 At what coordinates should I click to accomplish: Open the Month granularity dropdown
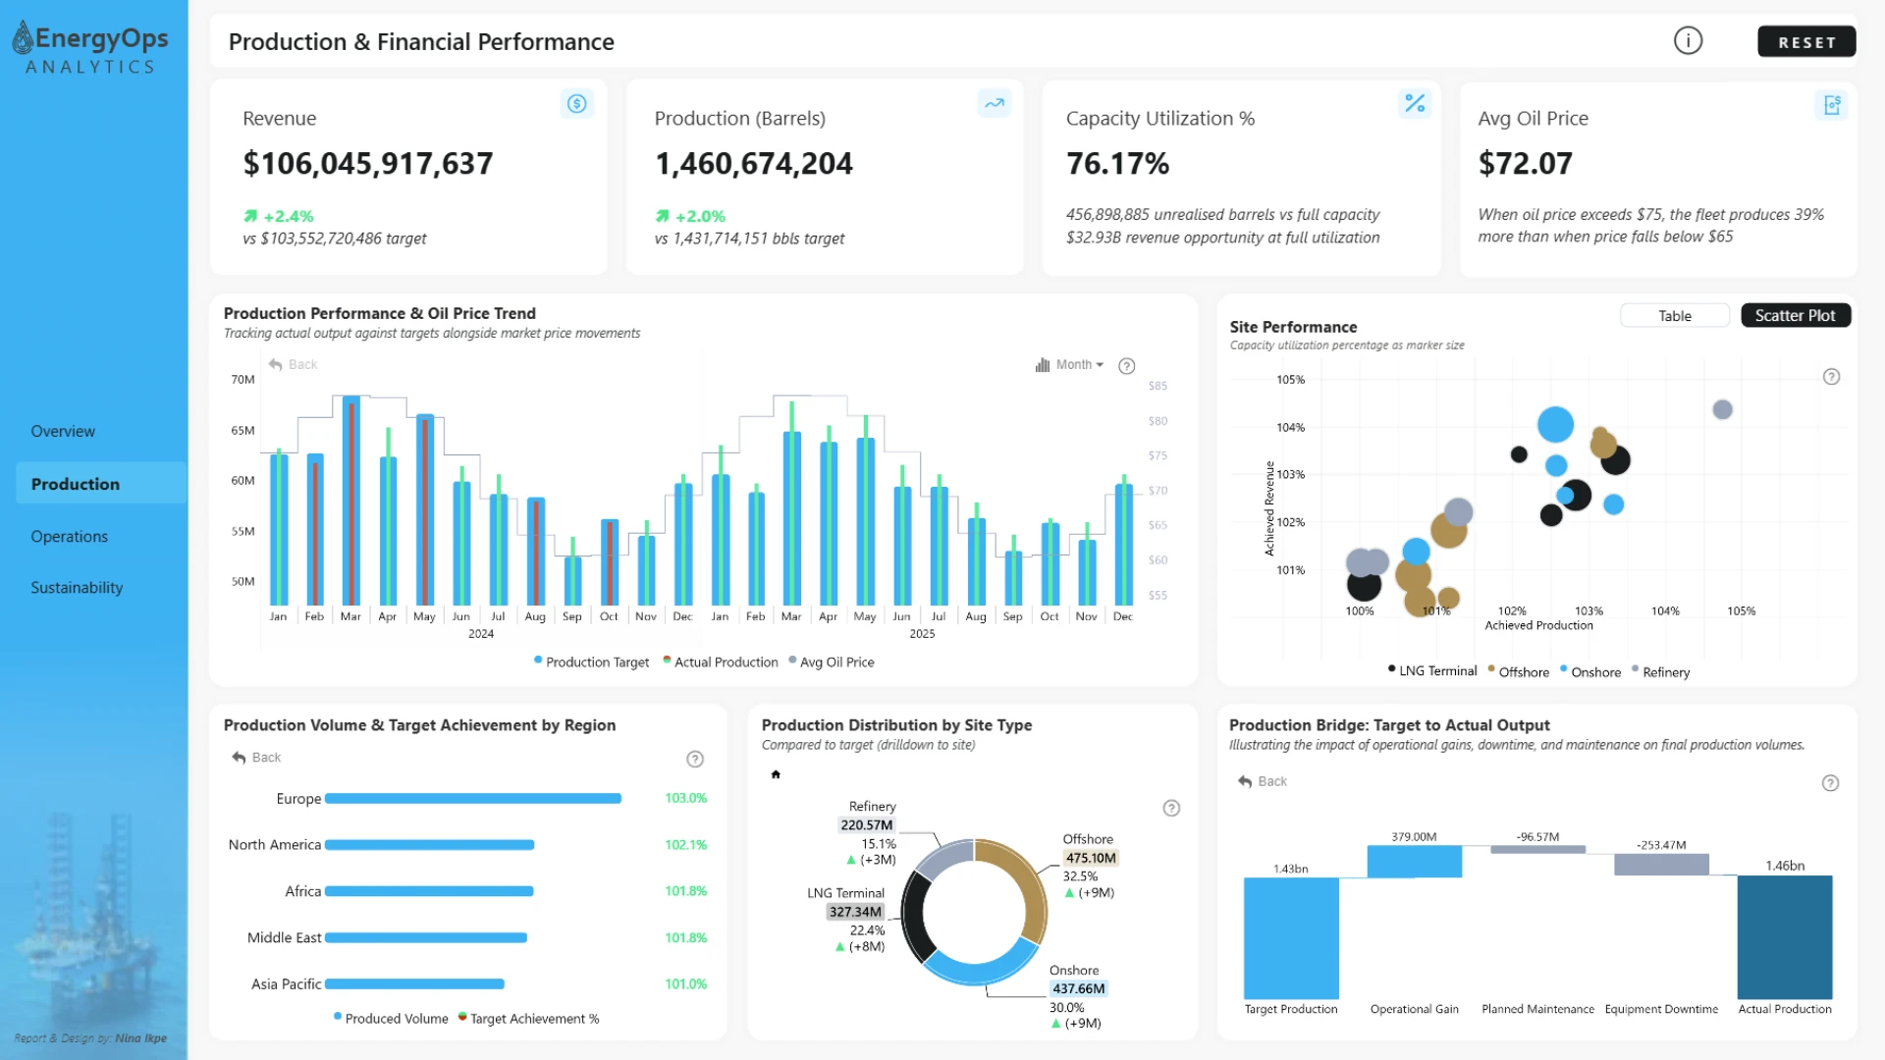1070,365
